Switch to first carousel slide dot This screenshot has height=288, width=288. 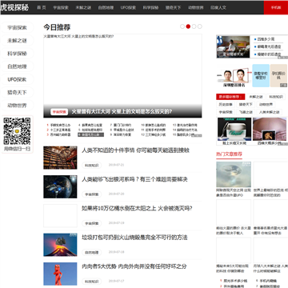coord(182,26)
